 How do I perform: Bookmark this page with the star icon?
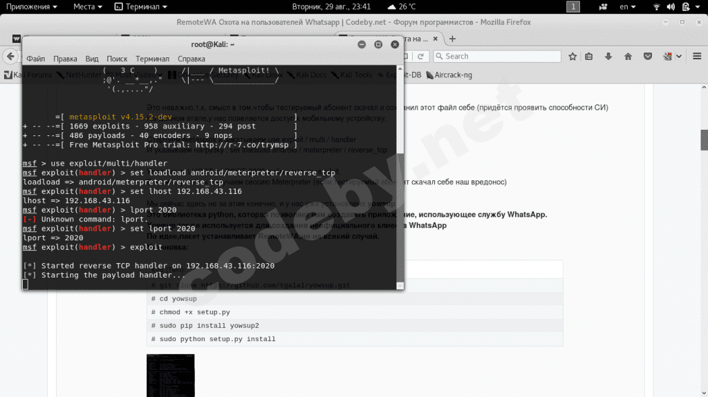click(x=572, y=57)
